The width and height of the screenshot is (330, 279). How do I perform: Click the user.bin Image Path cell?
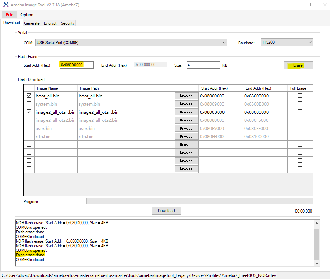126,128
